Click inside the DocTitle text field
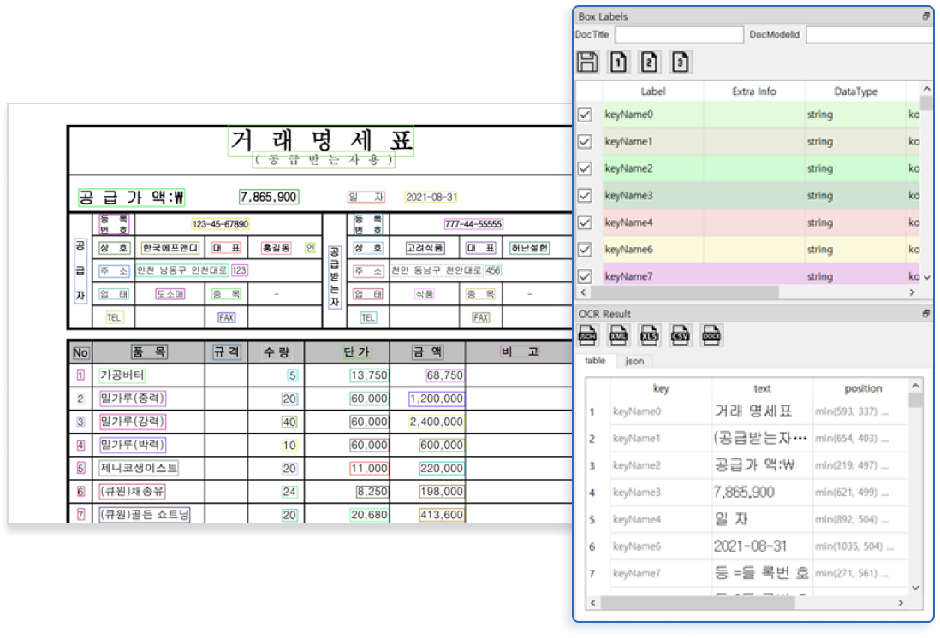 point(679,35)
